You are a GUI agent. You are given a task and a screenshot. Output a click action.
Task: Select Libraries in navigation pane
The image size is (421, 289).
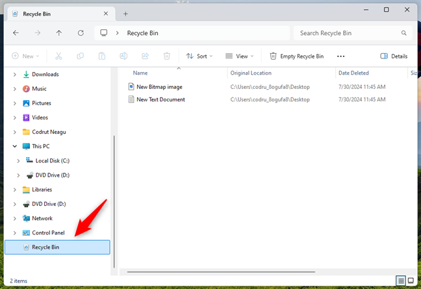(42, 190)
